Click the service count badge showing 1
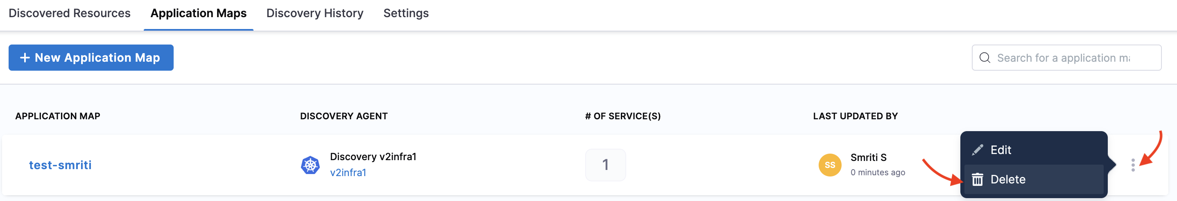1177x201 pixels. [605, 165]
